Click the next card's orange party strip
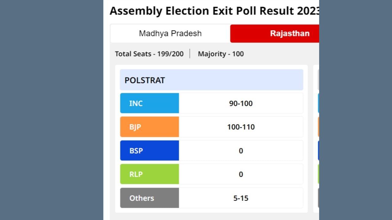392x220 pixels. 318,127
